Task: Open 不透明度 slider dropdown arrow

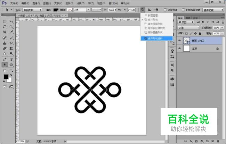Action: click(x=222, y=28)
